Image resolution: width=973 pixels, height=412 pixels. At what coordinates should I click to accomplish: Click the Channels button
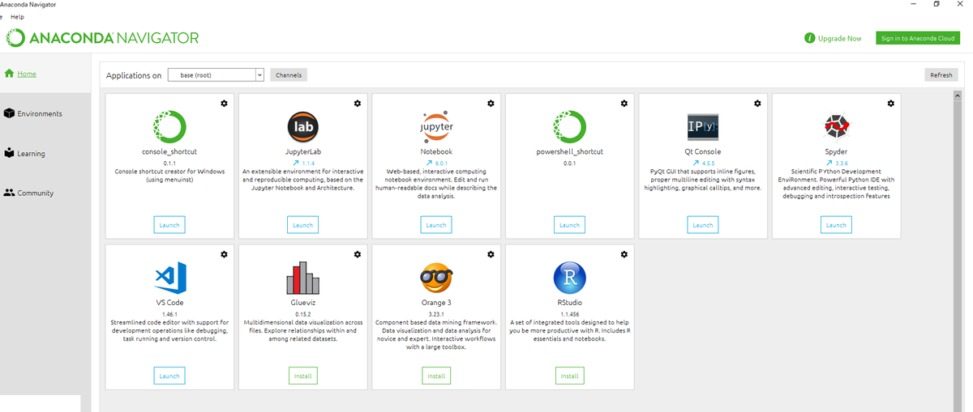289,75
